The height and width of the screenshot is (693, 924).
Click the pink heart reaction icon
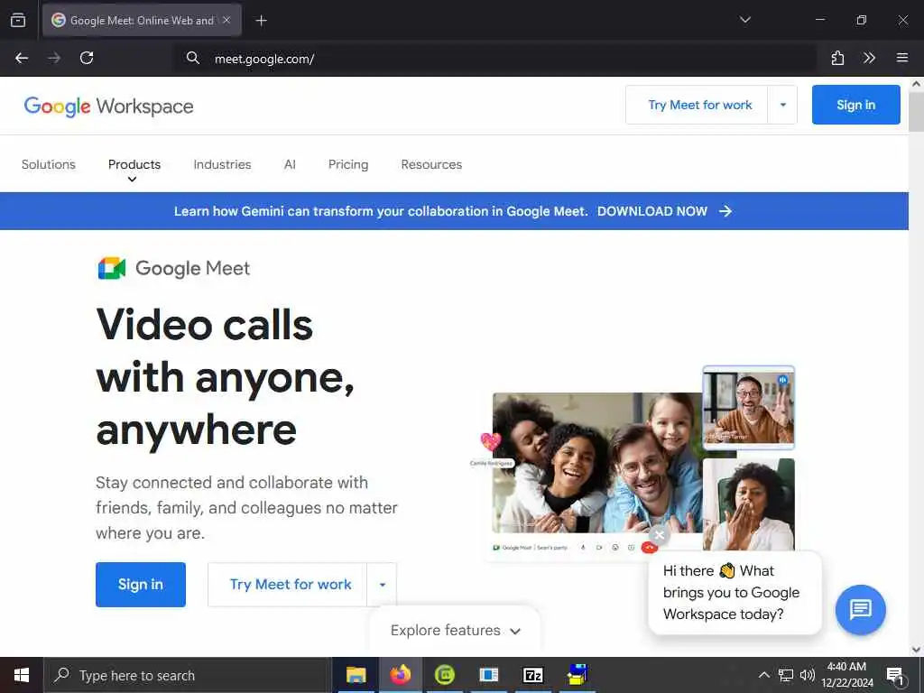(x=490, y=441)
